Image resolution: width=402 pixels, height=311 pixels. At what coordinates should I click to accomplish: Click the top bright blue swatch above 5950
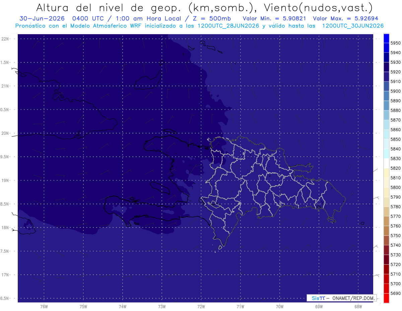point(386,38)
